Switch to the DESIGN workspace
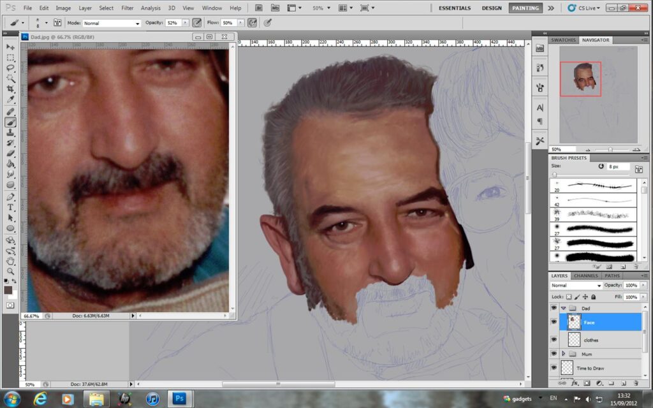Screen dimensions: 653x408 [x=492, y=8]
